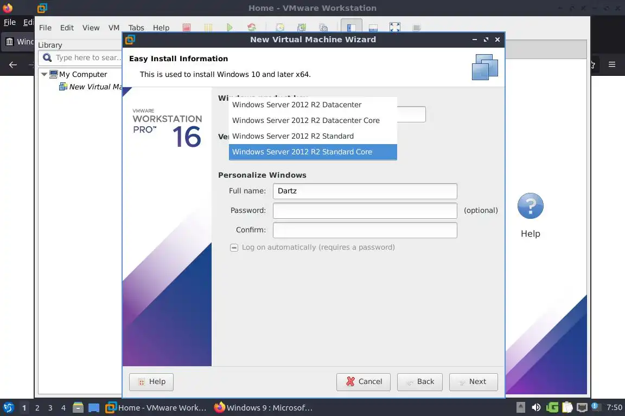Click the network monitor tray icon
The image size is (625, 416).
tap(582, 407)
